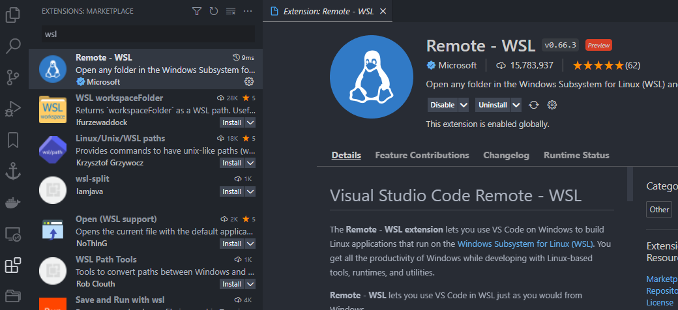
Task: Click the large Remote - WSL penguin logo
Action: pos(372,77)
